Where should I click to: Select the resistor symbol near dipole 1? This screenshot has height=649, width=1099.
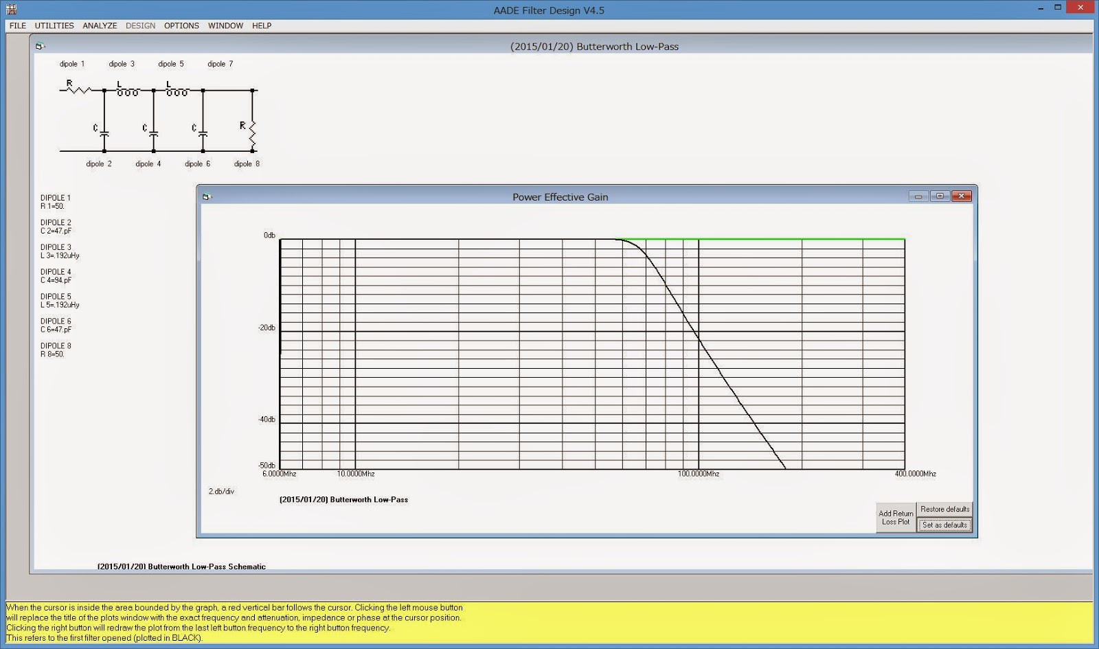79,89
